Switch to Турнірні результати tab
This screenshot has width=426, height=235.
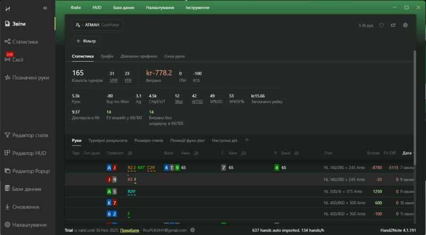click(109, 140)
